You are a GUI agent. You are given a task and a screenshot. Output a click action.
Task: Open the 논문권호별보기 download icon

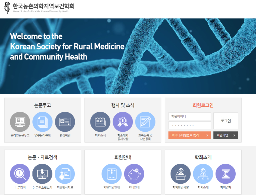(x=42, y=174)
